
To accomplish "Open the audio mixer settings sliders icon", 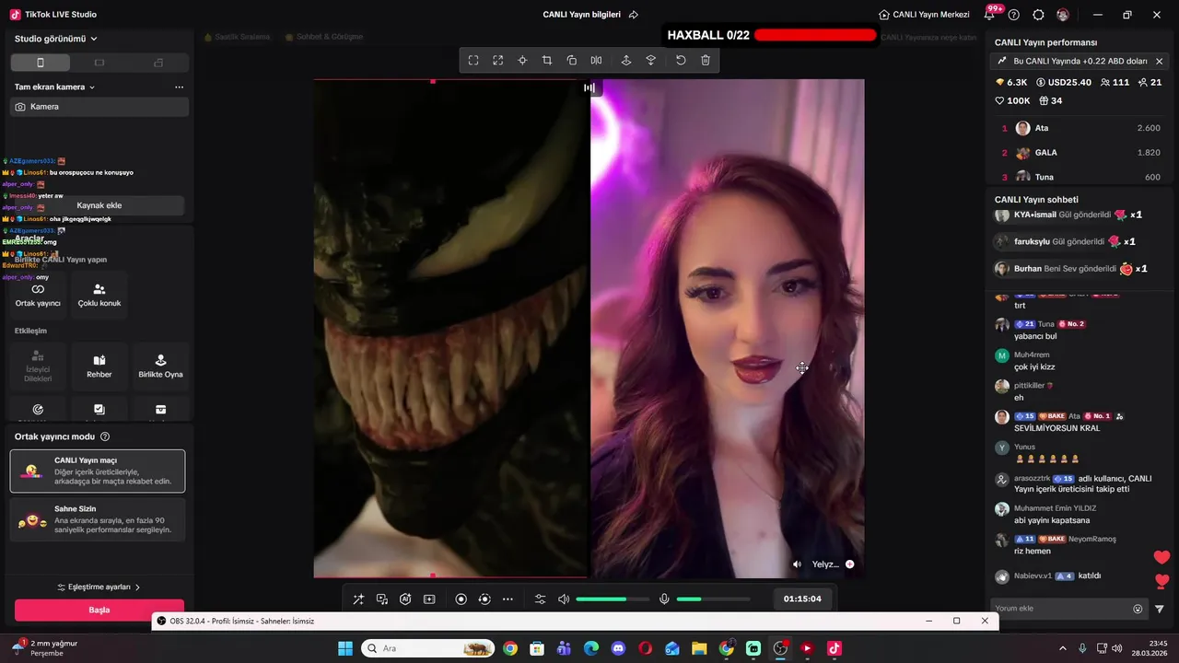I will pyautogui.click(x=541, y=599).
